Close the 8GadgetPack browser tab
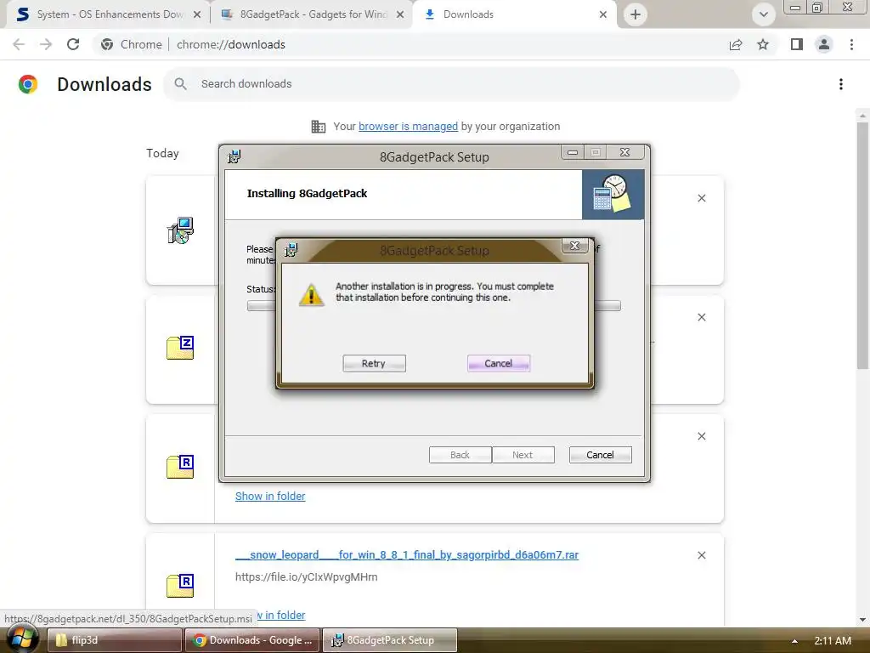Viewport: 870px width, 653px height. pos(400,14)
